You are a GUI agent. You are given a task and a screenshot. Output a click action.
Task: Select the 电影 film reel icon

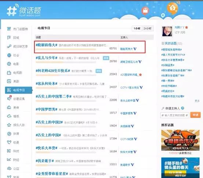9,64
